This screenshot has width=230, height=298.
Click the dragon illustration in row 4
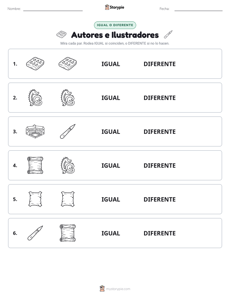pyautogui.click(x=68, y=165)
